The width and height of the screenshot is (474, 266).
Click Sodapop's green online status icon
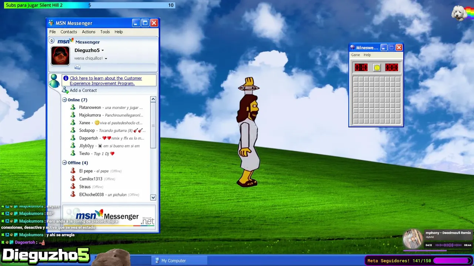[x=73, y=130]
